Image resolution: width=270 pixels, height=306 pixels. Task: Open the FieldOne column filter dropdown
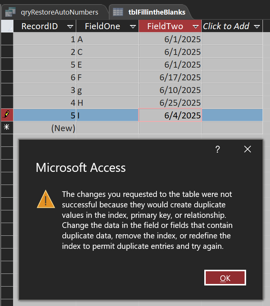pos(133,27)
